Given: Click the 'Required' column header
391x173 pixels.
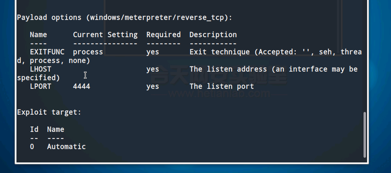Looking at the screenshot, I should 164,35.
